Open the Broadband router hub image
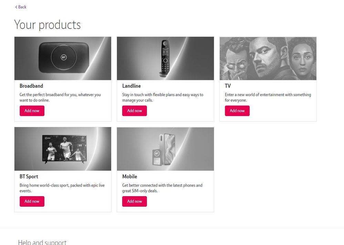This screenshot has height=245, width=344. coord(63,58)
